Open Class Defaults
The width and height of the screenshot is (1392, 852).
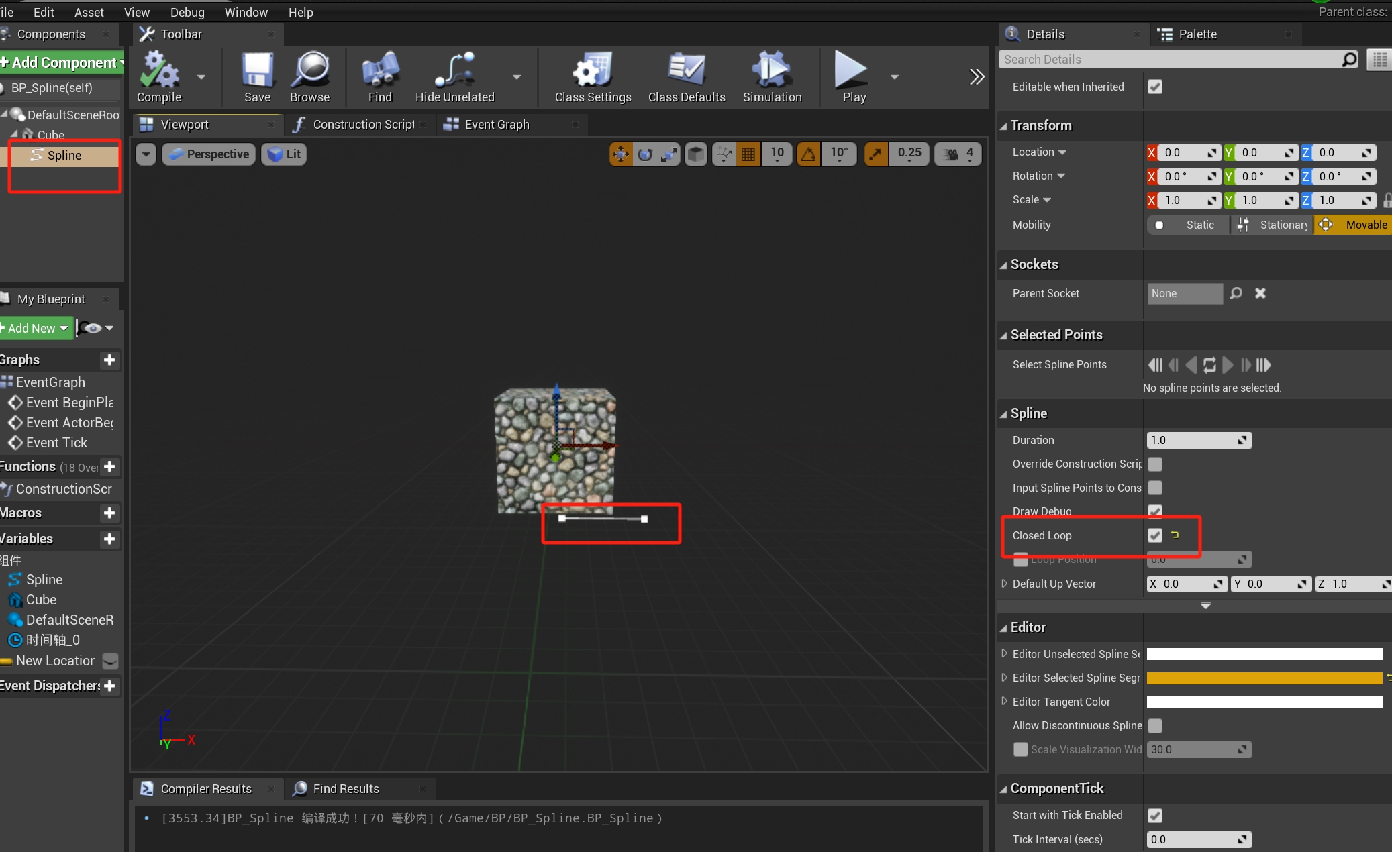pyautogui.click(x=687, y=70)
